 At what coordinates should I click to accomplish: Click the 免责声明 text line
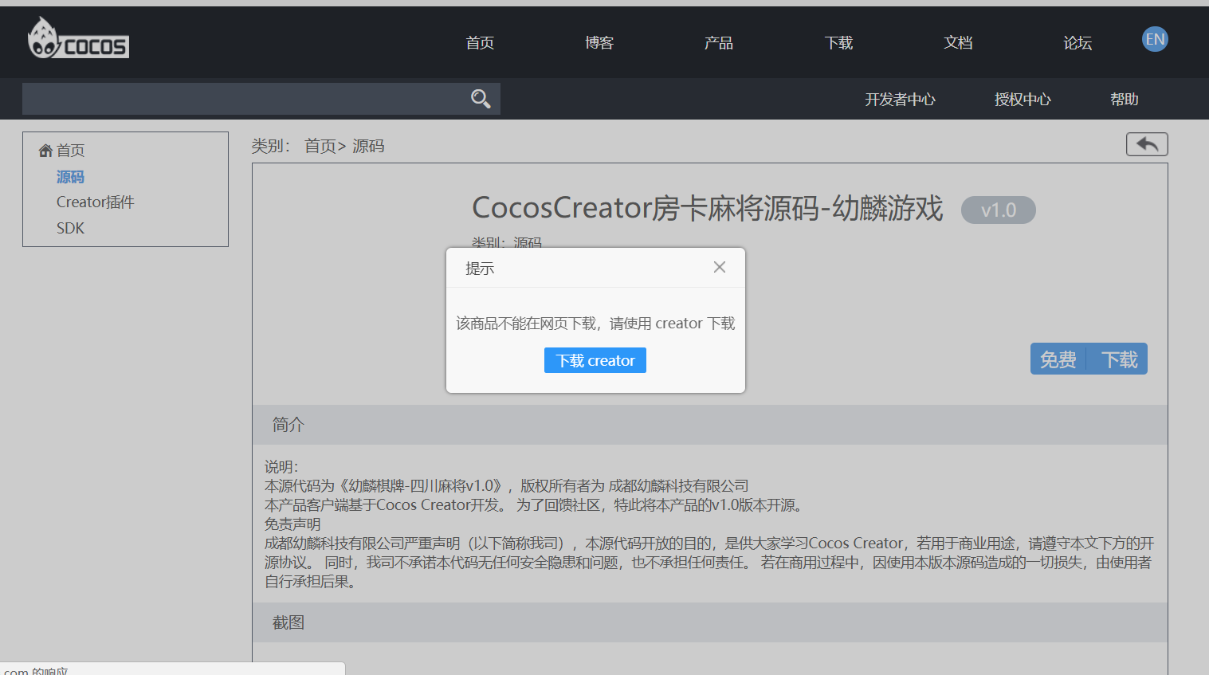[292, 524]
